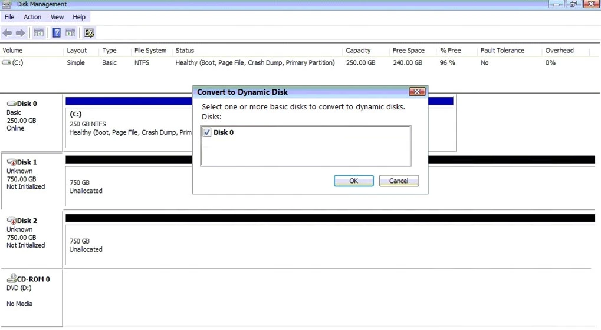Click the Back arrow toolbar icon
Screen dimensions: 601x330
(x=7, y=33)
